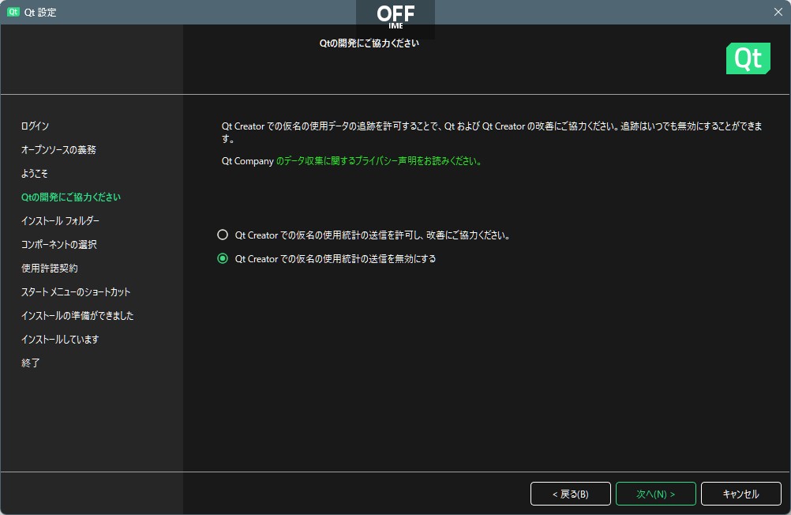Click the green Qt logo in the header
This screenshot has height=515, width=791.
pos(748,58)
